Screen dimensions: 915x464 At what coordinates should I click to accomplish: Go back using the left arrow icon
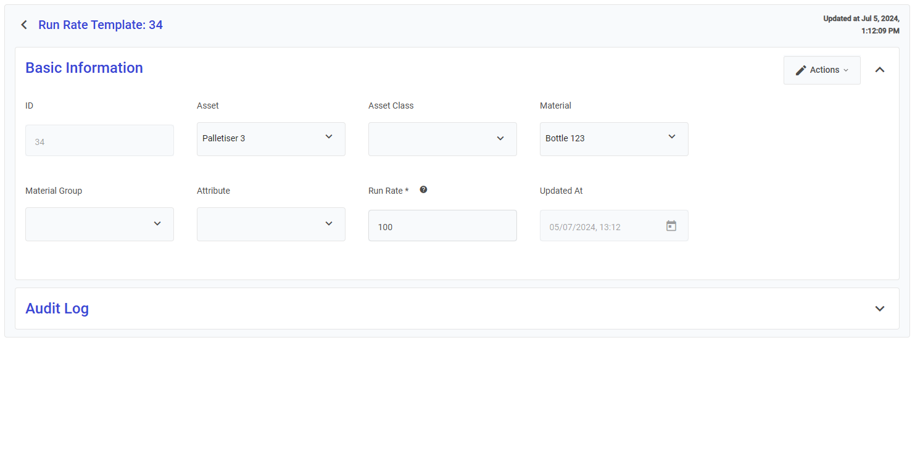pyautogui.click(x=24, y=25)
